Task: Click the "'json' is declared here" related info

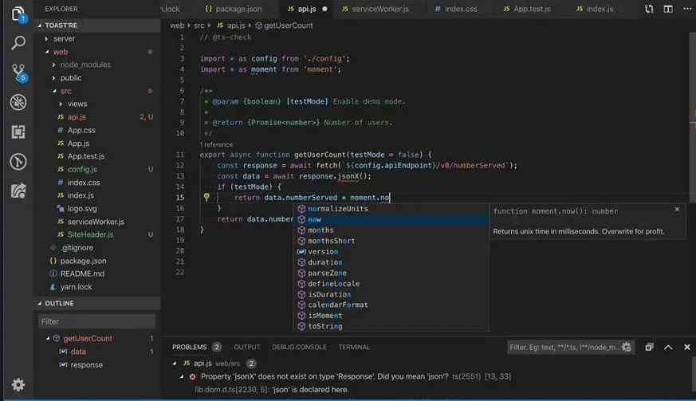Action: [272, 390]
